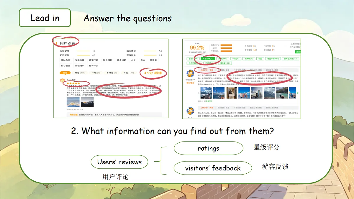Screen dimensions: 354x199
Task: Click the ratings oval
Action: [208, 148]
